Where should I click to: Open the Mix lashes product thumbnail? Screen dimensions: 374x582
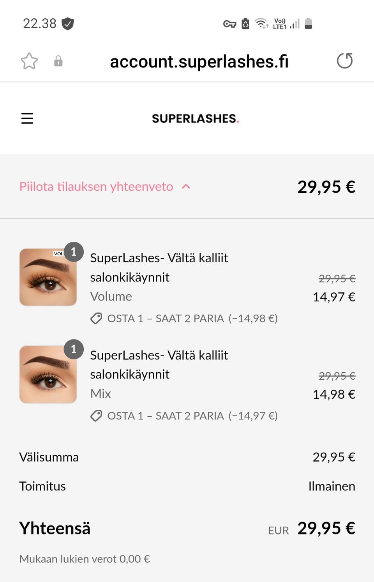48,375
